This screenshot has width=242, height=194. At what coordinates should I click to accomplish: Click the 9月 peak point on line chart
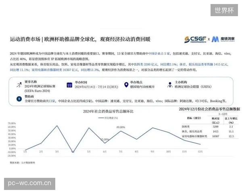152,128
